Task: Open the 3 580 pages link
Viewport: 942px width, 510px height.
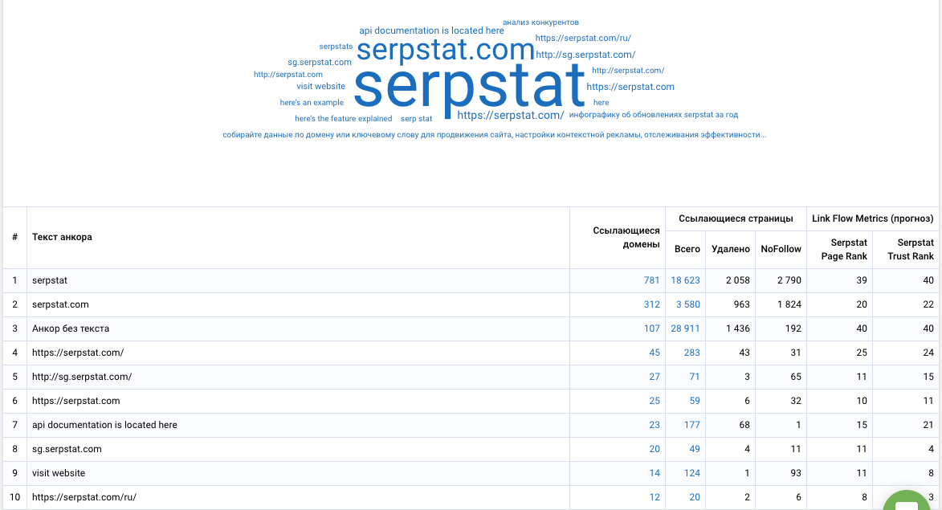Action: 688,304
